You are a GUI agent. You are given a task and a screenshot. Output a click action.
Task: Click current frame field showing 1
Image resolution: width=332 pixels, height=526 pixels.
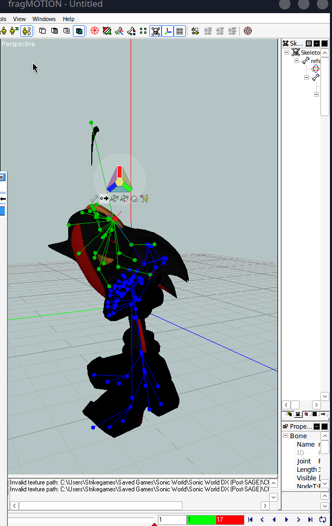[172, 520]
